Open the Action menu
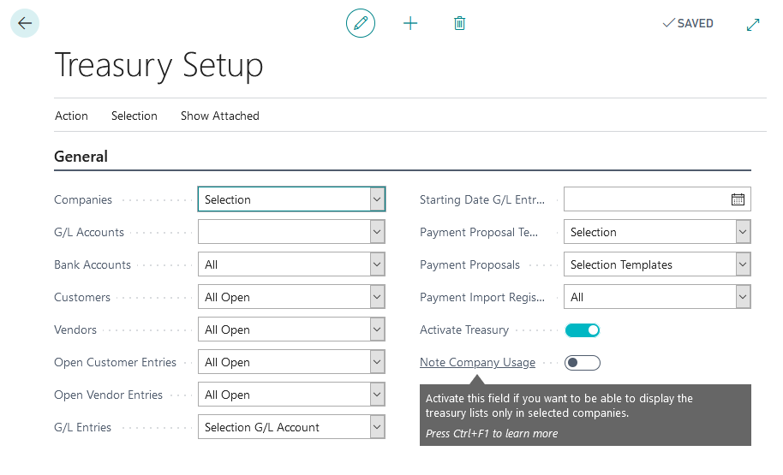Image resolution: width=783 pixels, height=475 pixels. [71, 116]
